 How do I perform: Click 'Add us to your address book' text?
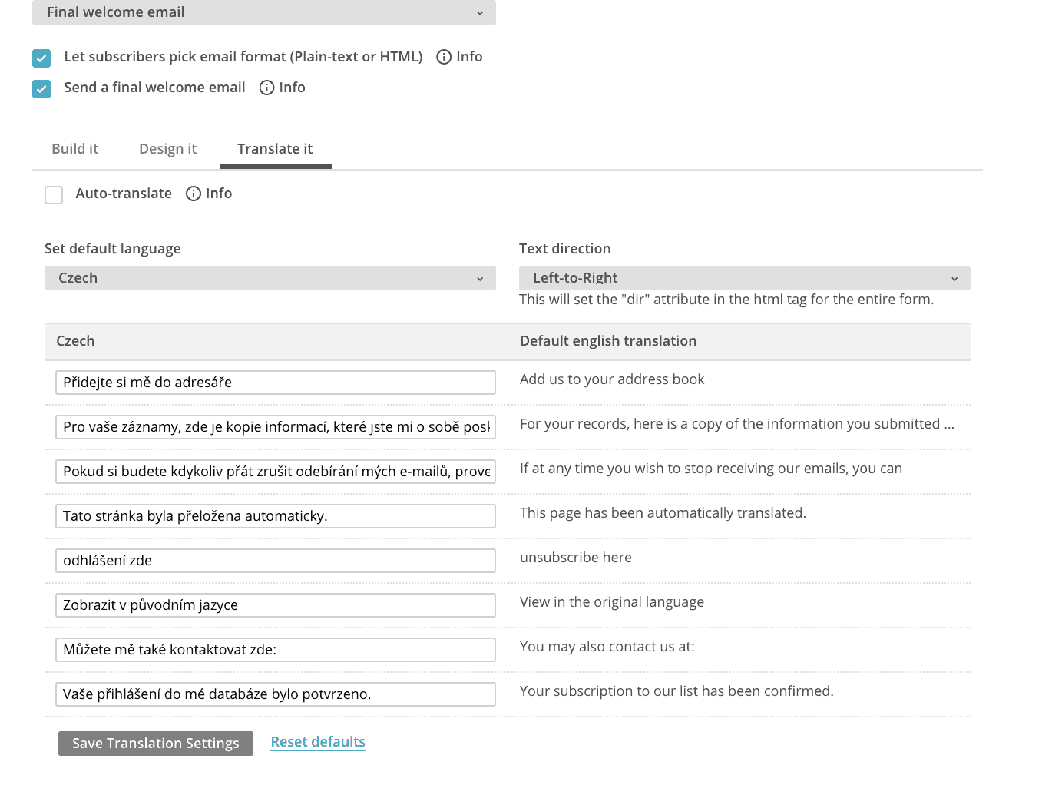612,379
